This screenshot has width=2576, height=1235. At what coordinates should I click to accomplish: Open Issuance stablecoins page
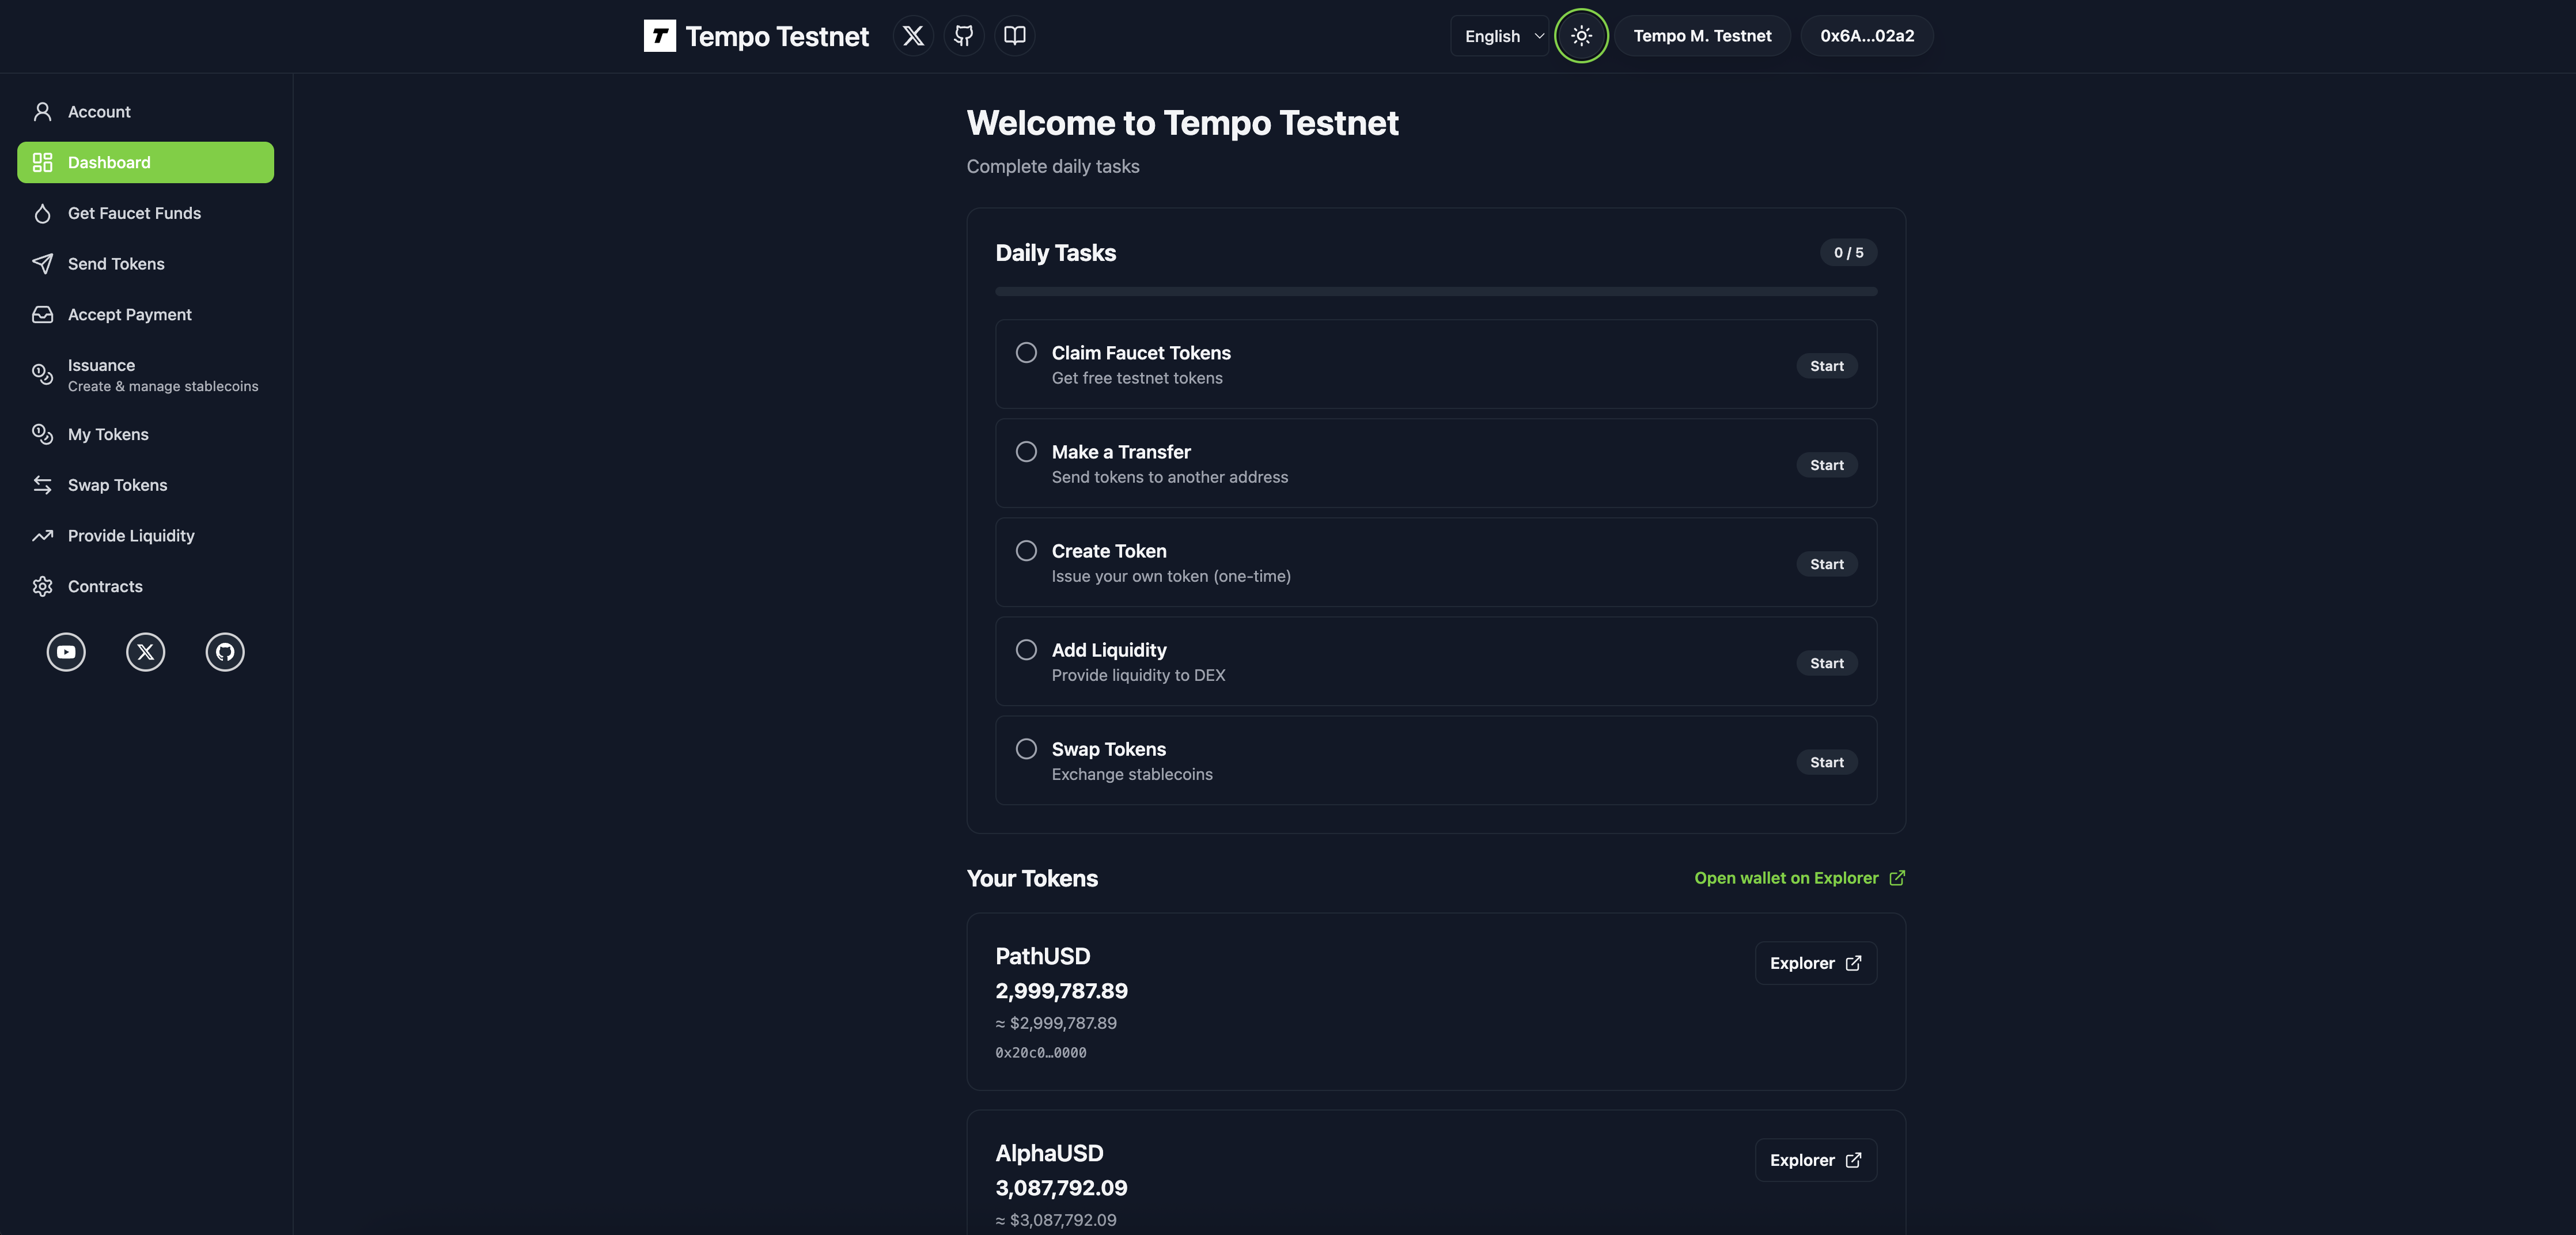[x=145, y=375]
